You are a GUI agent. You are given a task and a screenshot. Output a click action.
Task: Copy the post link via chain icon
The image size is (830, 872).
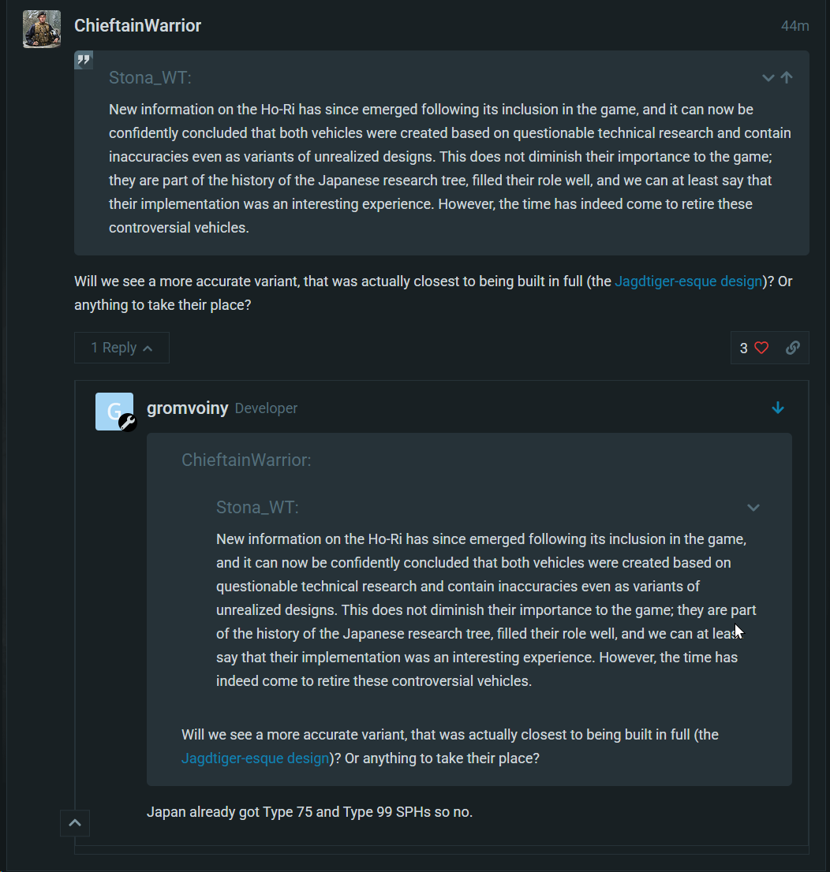click(x=793, y=348)
